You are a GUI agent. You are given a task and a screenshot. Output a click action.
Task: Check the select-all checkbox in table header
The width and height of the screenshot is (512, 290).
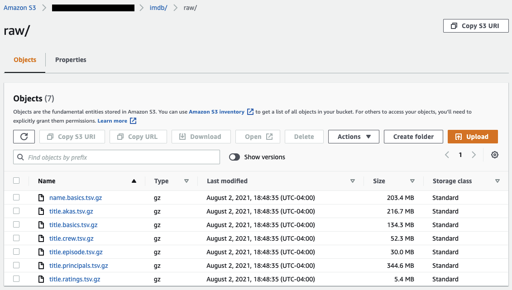[x=17, y=181]
